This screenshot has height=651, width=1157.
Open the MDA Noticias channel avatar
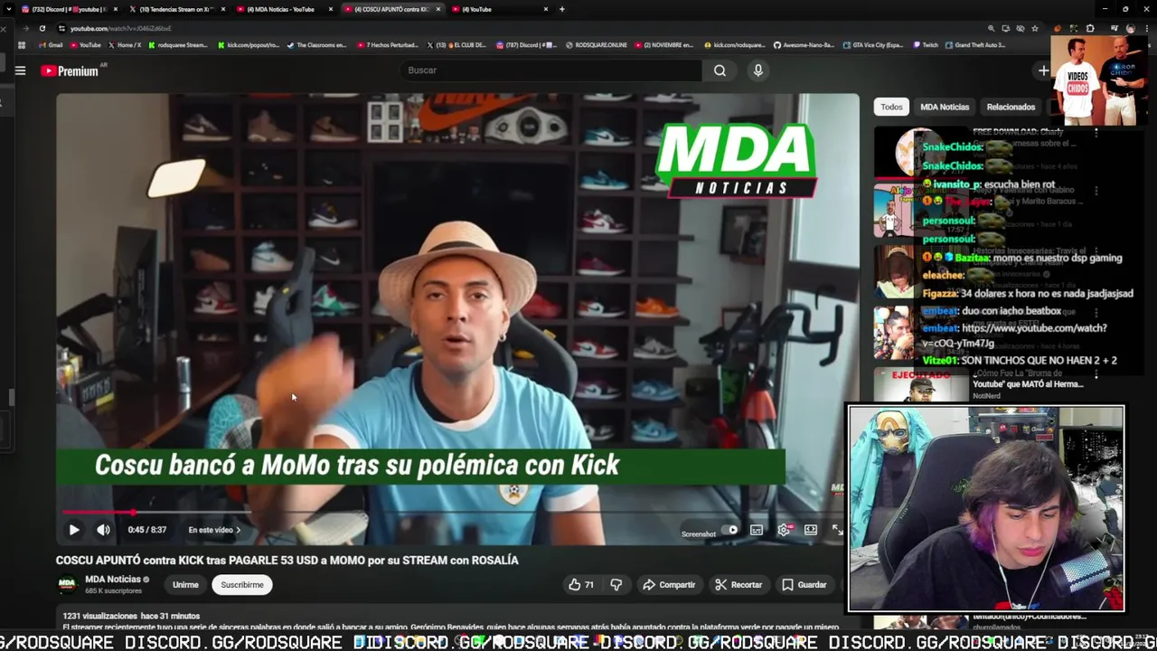click(x=67, y=584)
